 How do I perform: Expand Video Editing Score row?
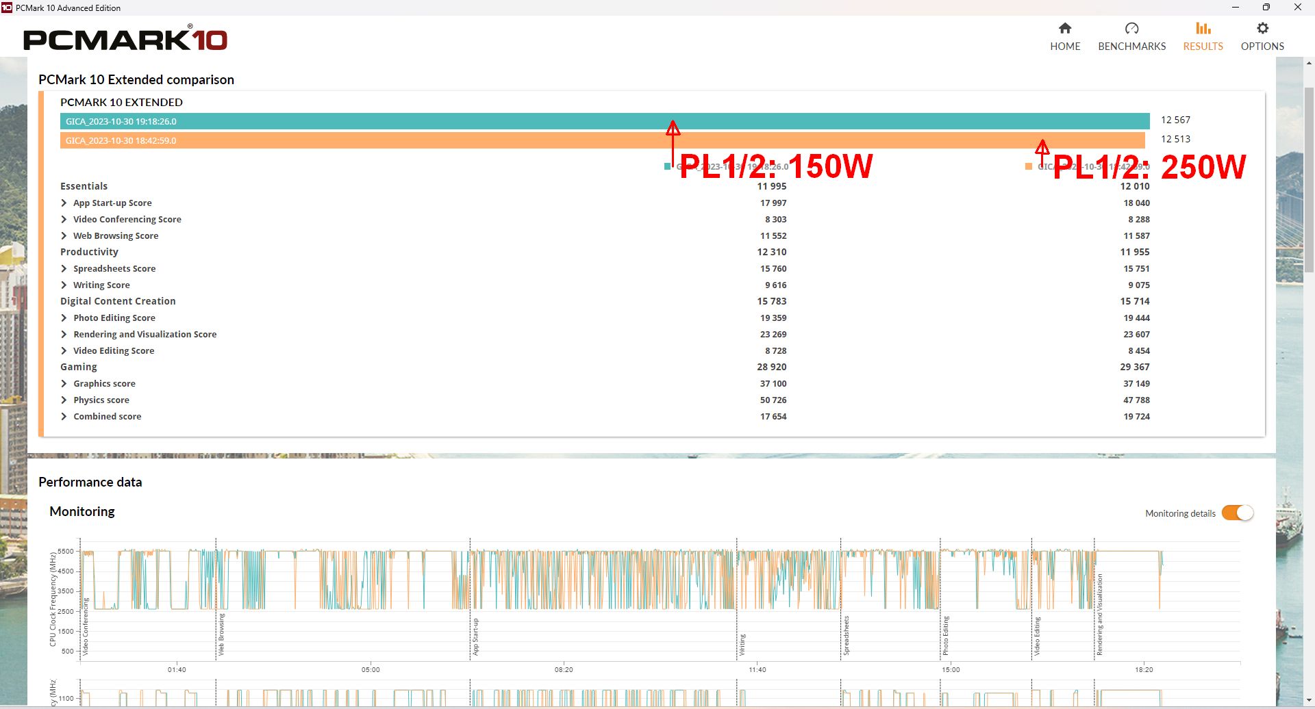(x=64, y=350)
